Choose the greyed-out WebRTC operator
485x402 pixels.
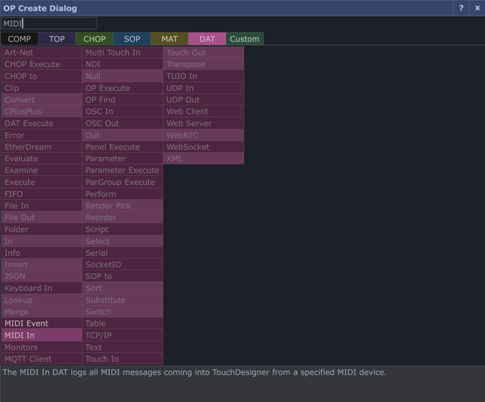click(203, 135)
